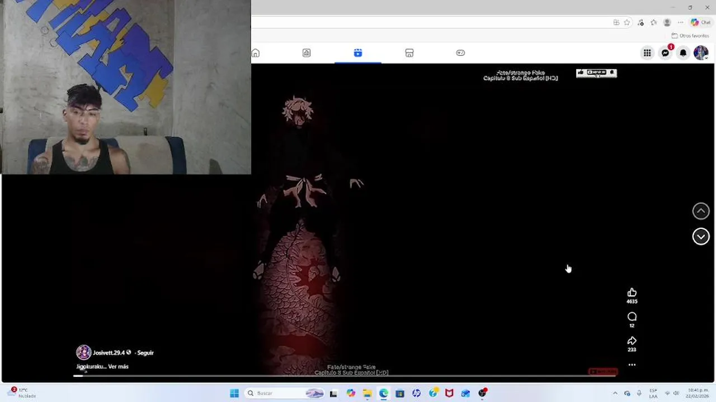Open McAfee from taskbar

tap(449, 393)
